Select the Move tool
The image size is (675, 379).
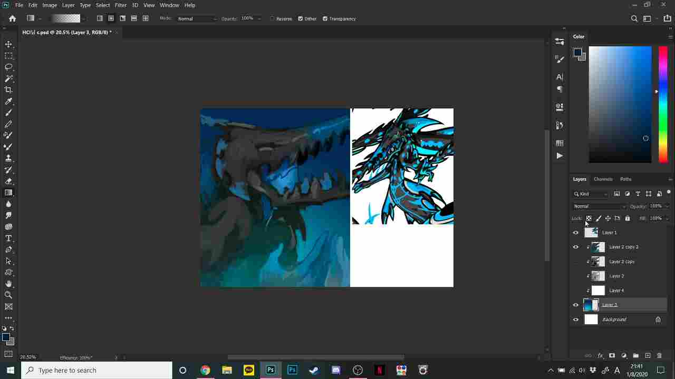pos(8,44)
